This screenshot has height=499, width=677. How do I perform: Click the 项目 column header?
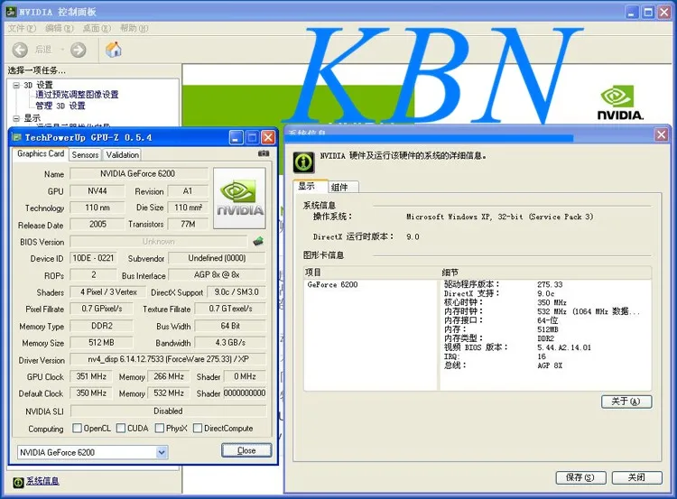[x=371, y=273]
